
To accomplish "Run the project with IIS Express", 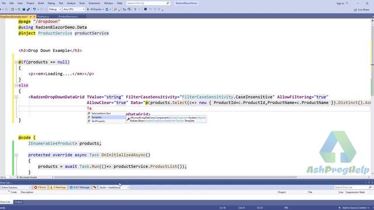I will coord(95,9).
